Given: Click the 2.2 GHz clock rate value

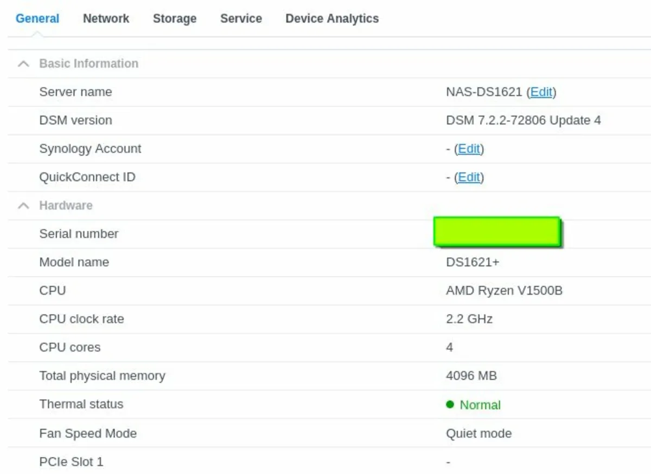Looking at the screenshot, I should point(469,319).
